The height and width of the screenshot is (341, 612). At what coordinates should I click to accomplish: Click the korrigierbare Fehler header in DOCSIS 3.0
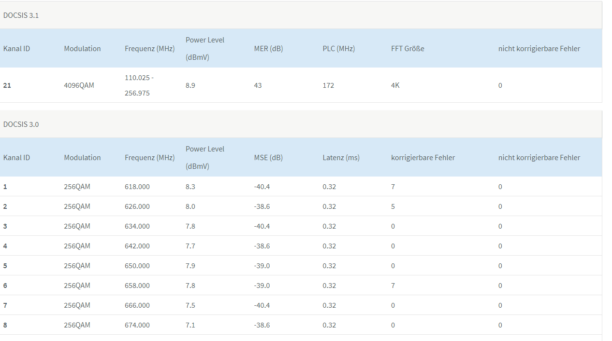click(x=423, y=158)
